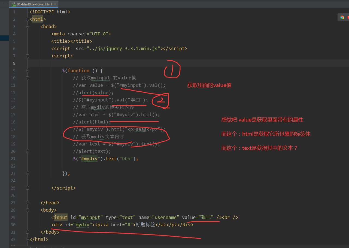This screenshot has height=248, width=349.
Task: Click the closing </script> tag
Action: (63, 188)
